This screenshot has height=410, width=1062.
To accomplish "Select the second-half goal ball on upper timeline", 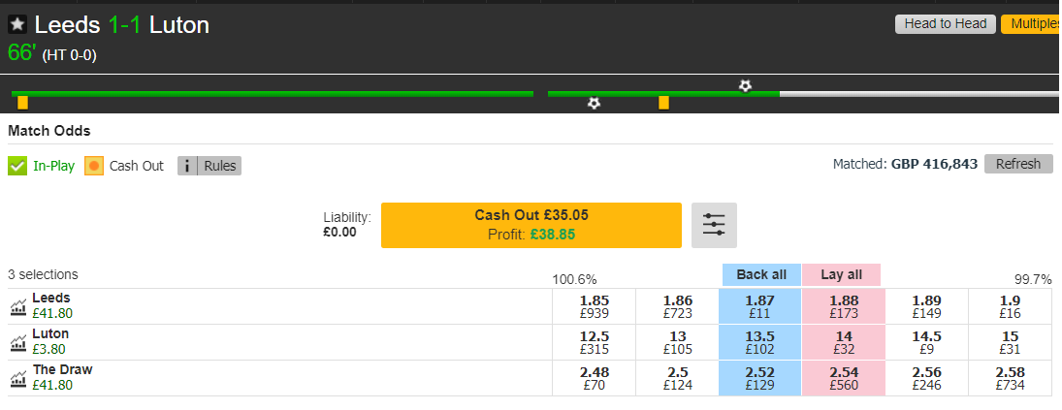I will click(745, 86).
